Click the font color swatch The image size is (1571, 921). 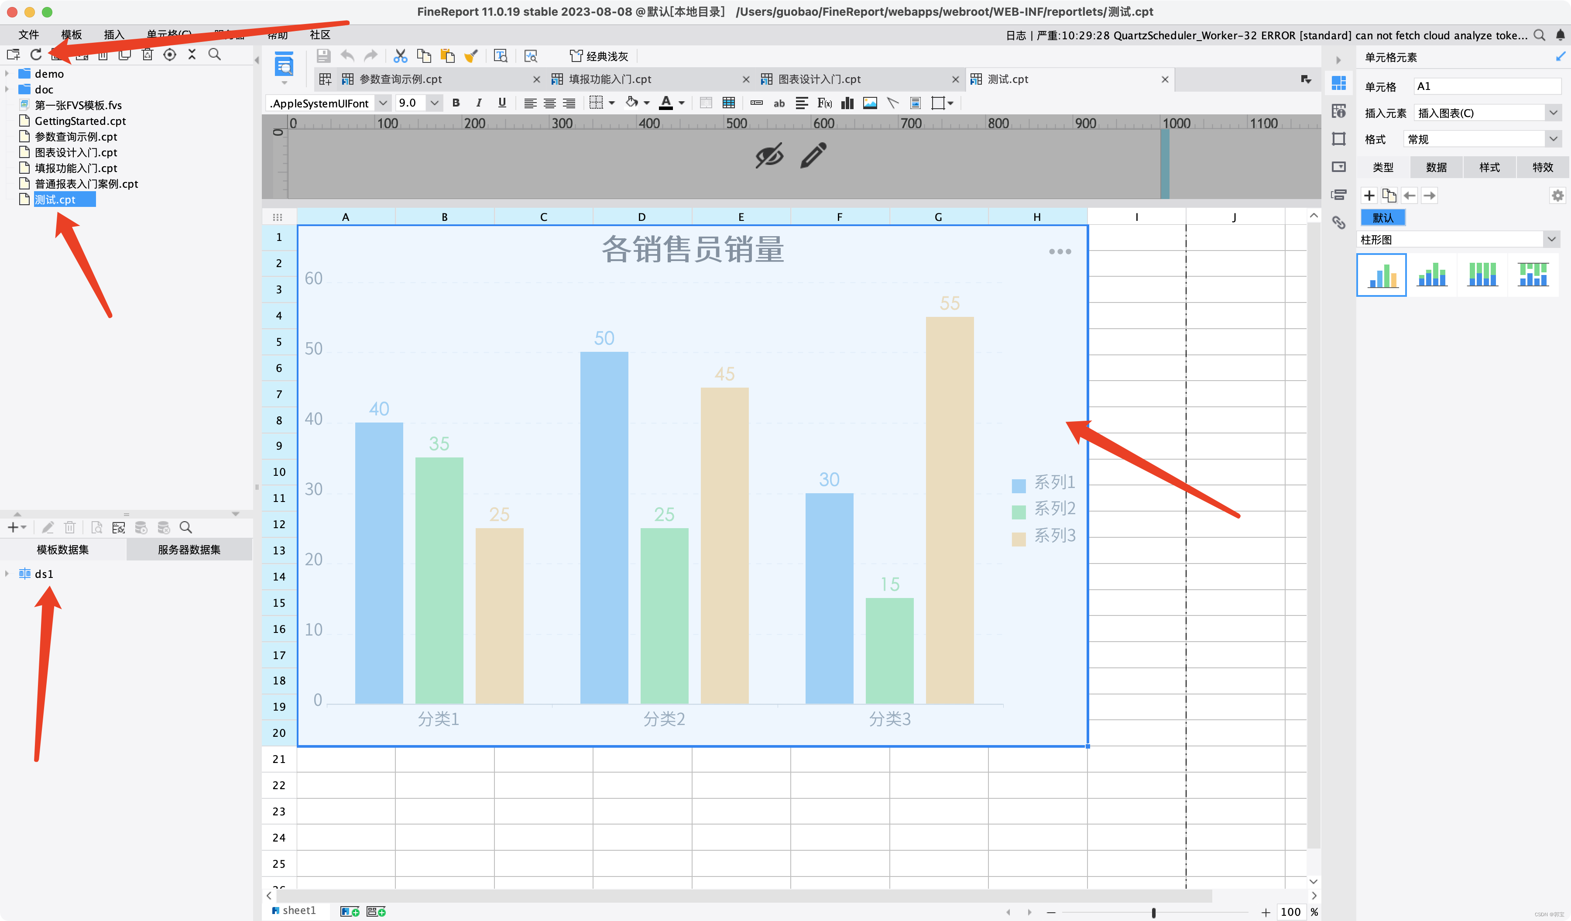point(666,103)
